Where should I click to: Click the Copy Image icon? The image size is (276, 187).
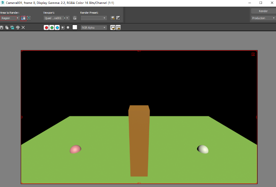pyautogui.click(x=7, y=27)
